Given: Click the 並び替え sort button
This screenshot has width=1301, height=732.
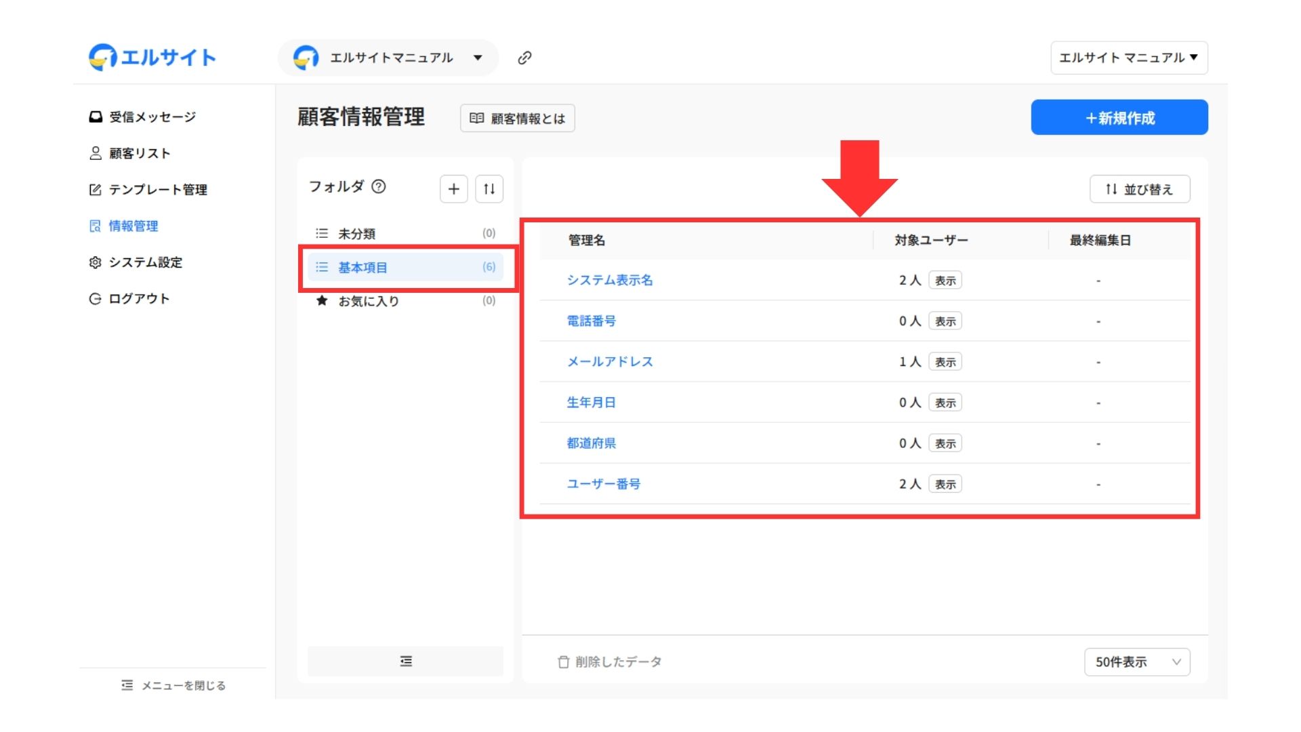Looking at the screenshot, I should point(1139,189).
